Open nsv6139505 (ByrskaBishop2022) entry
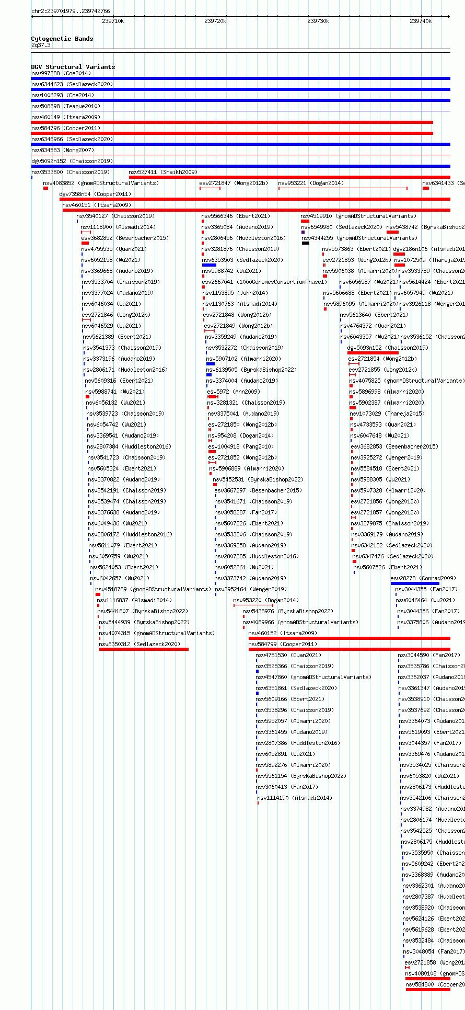This screenshot has height=1010, width=465. [x=251, y=370]
